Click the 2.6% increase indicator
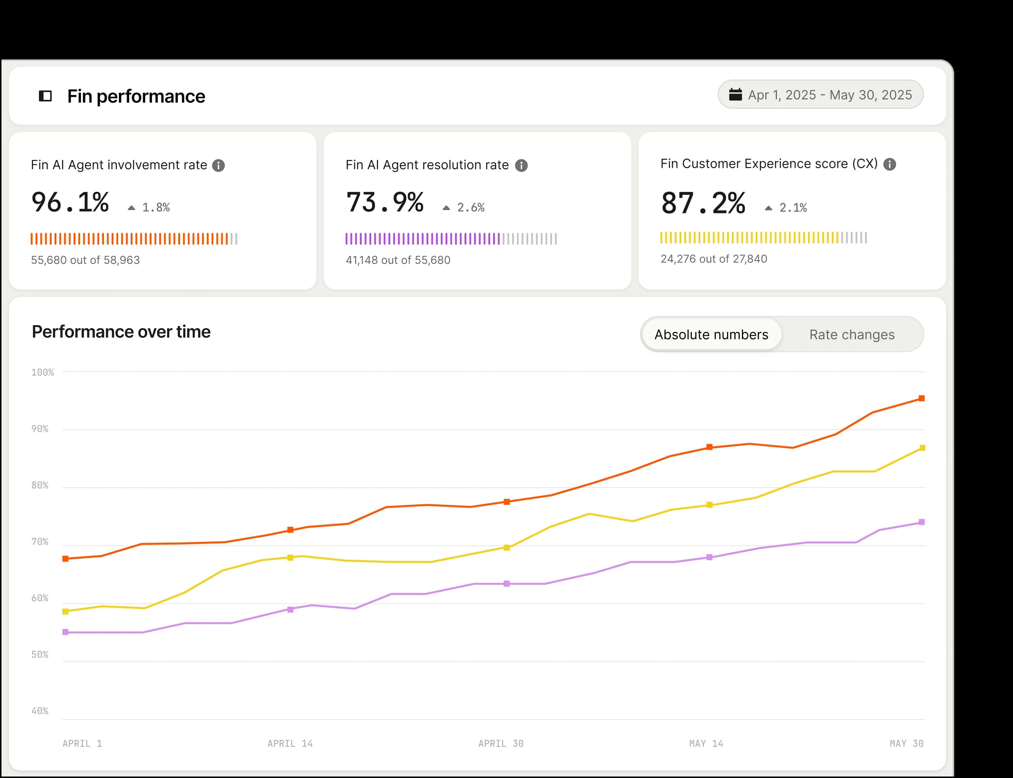Screen dimensions: 1013x778 (464, 207)
